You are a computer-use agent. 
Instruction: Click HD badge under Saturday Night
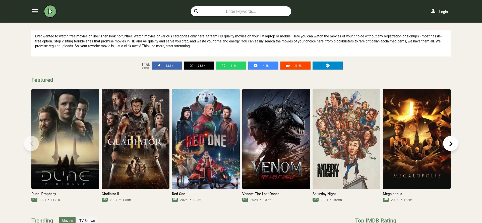pyautogui.click(x=316, y=200)
